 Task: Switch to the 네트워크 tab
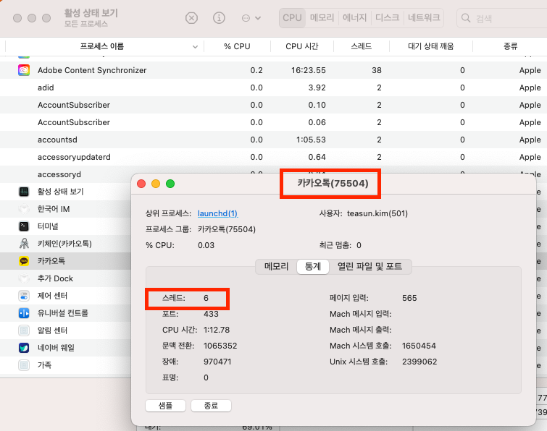tap(424, 18)
